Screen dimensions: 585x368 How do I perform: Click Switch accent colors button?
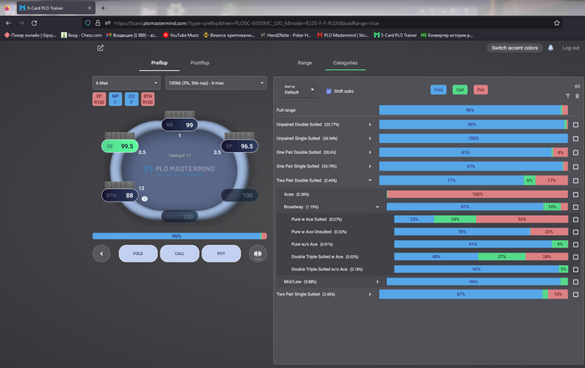click(x=515, y=48)
